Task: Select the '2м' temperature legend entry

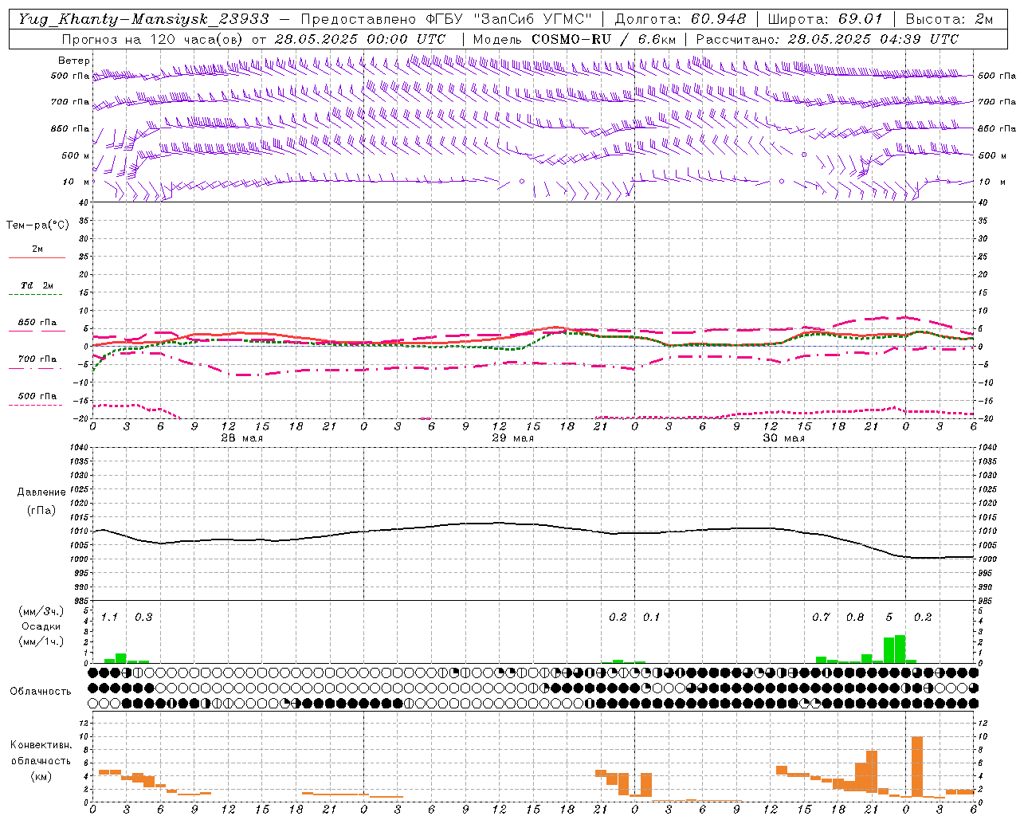Action: 37,249
